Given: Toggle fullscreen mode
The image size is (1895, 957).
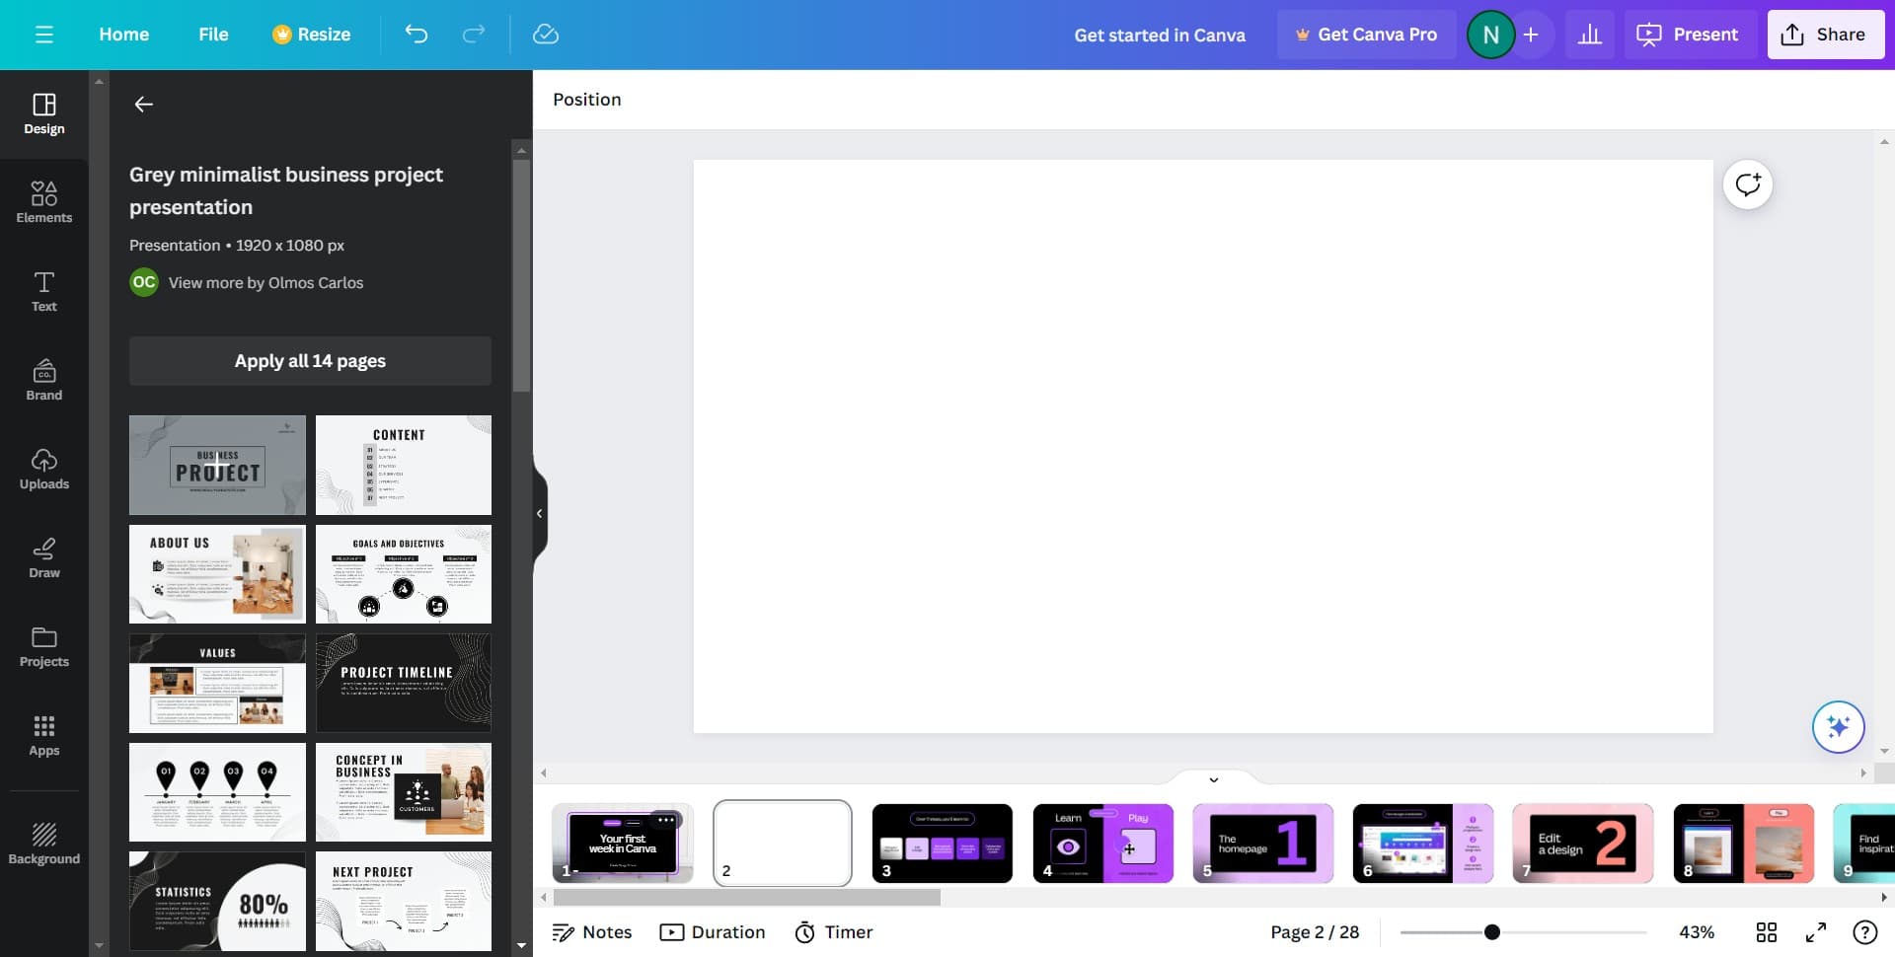Looking at the screenshot, I should 1815,932.
